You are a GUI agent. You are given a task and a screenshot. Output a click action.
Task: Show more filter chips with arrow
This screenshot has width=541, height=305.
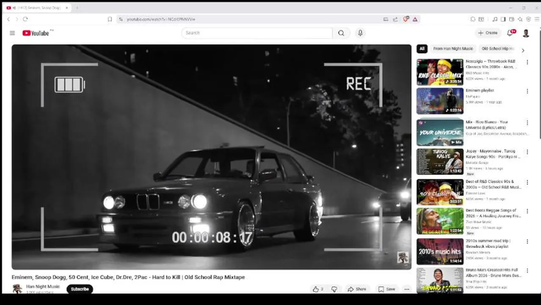pos(523,50)
